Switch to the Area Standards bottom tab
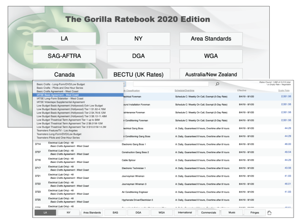The height and width of the screenshot is (220, 304). [92, 213]
